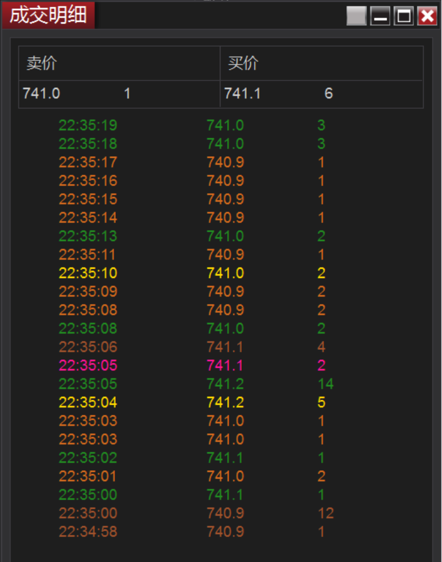Viewport: 442px width, 562px height.
Task: Maximize the 成交明细 window
Action: [403, 16]
